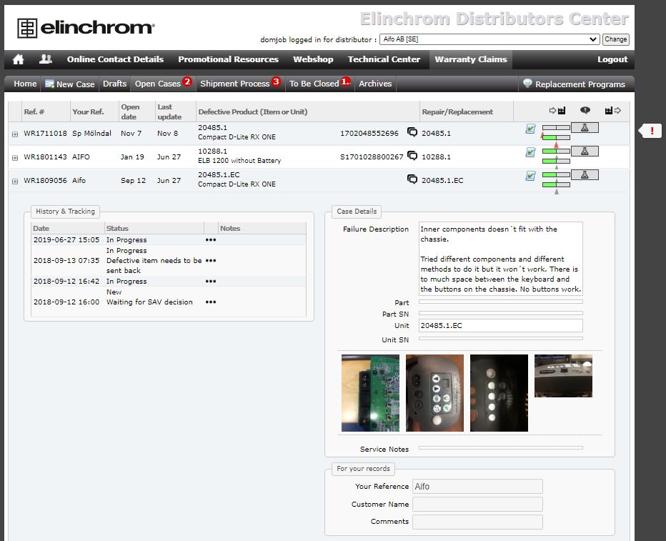Sort by Last update column header
The image size is (666, 541).
[x=169, y=111]
